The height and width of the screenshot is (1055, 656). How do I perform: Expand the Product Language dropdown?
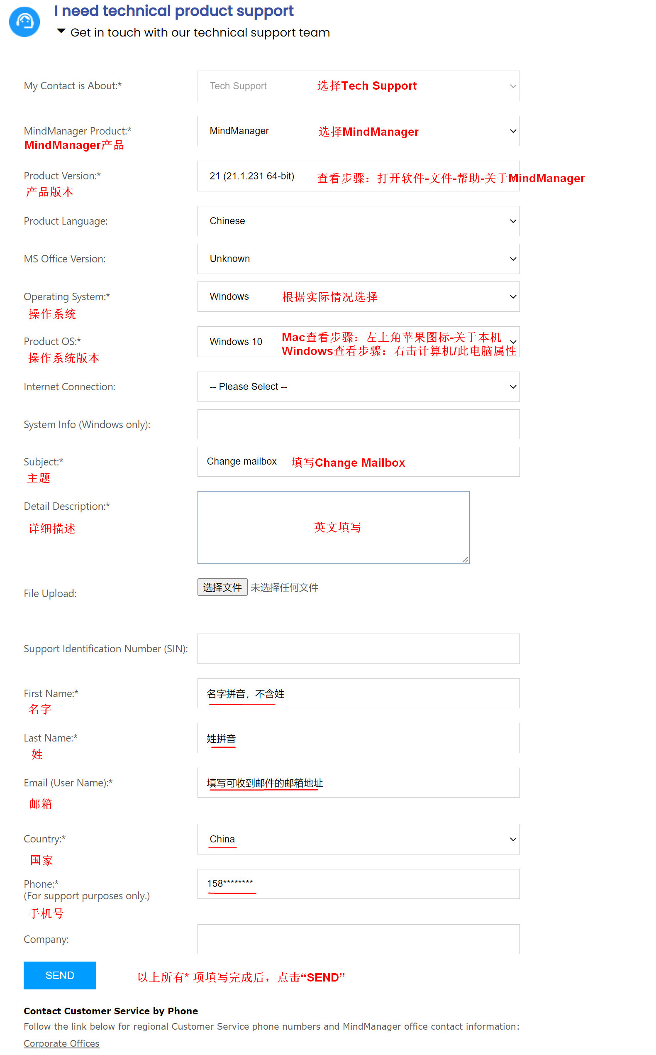click(358, 221)
